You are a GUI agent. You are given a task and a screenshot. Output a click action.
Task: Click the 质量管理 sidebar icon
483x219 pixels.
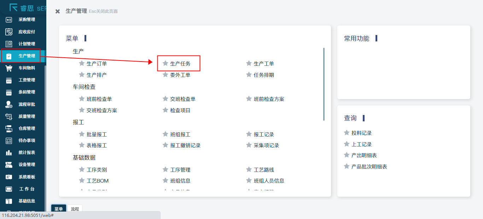click(x=9, y=116)
